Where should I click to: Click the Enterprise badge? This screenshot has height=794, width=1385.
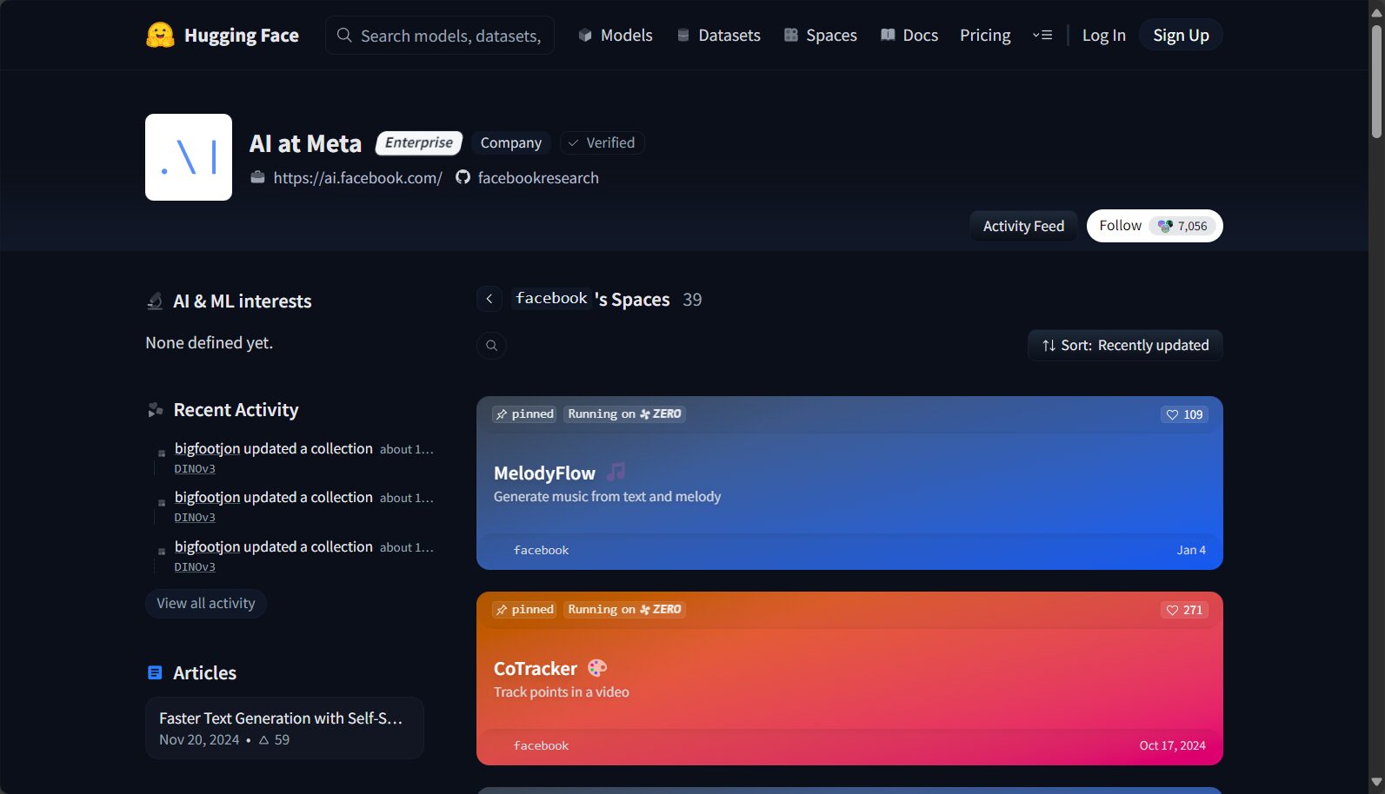point(419,142)
